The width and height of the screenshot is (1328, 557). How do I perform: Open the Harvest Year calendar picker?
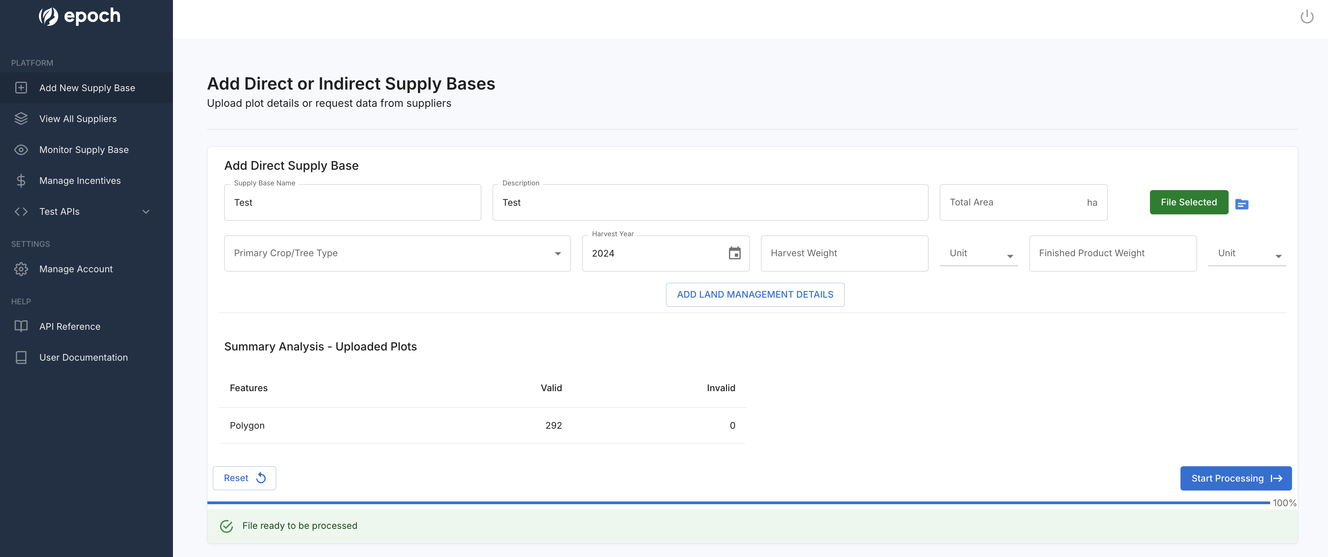tap(734, 253)
